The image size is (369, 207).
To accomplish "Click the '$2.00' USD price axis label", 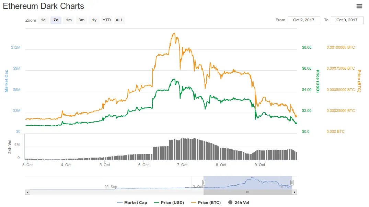I will (x=307, y=111).
